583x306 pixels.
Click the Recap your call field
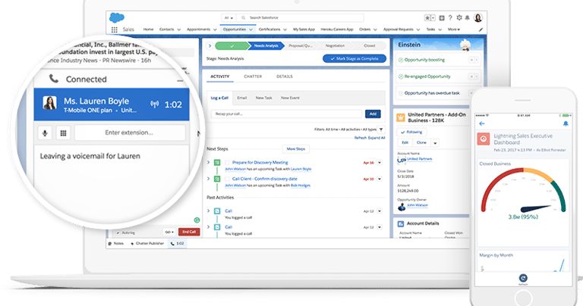tap(286, 114)
